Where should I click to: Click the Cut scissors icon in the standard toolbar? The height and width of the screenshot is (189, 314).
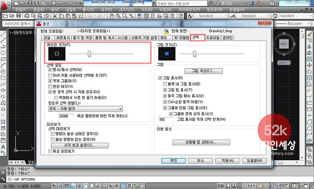pos(55,16)
